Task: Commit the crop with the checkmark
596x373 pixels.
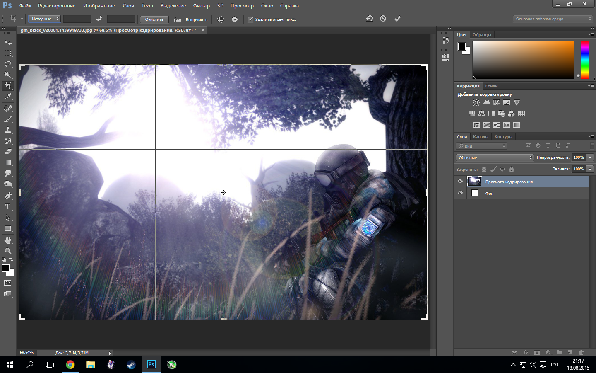Action: tap(397, 19)
